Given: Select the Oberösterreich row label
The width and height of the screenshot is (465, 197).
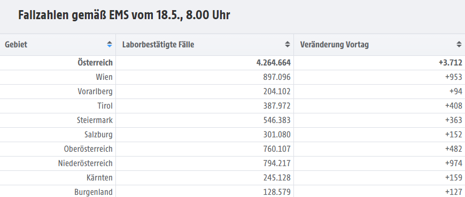Looking at the screenshot, I should tap(88, 149).
